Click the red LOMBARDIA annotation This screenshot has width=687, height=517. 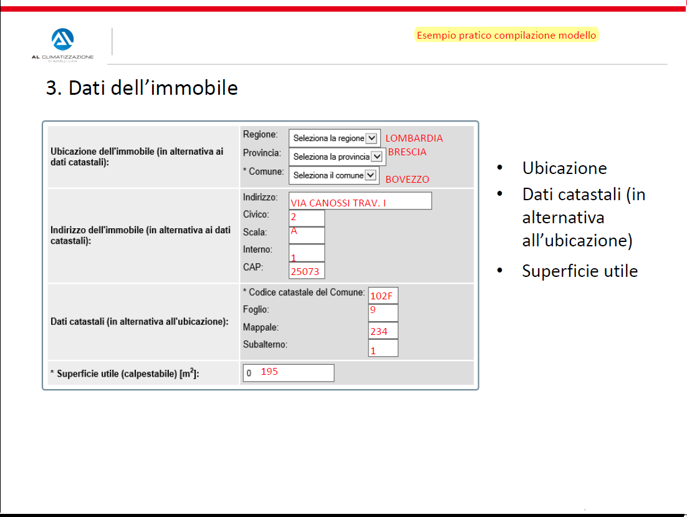tap(414, 138)
